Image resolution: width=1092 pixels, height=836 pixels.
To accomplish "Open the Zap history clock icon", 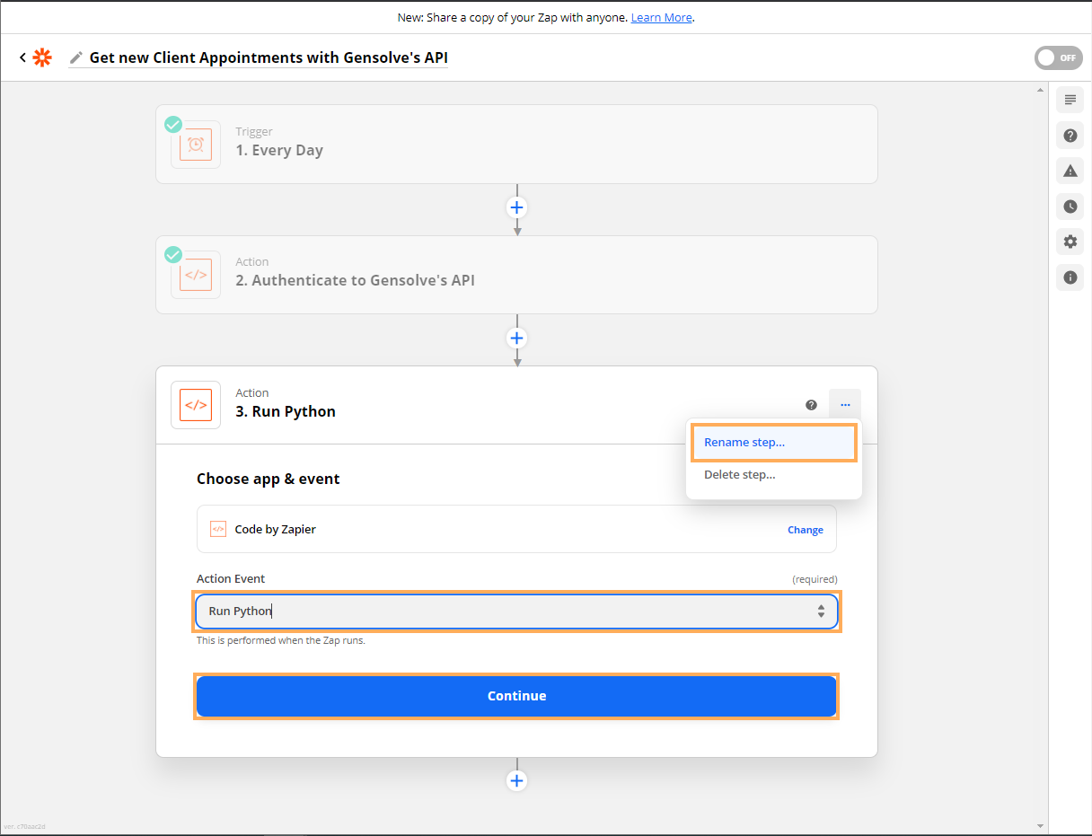I will point(1070,207).
